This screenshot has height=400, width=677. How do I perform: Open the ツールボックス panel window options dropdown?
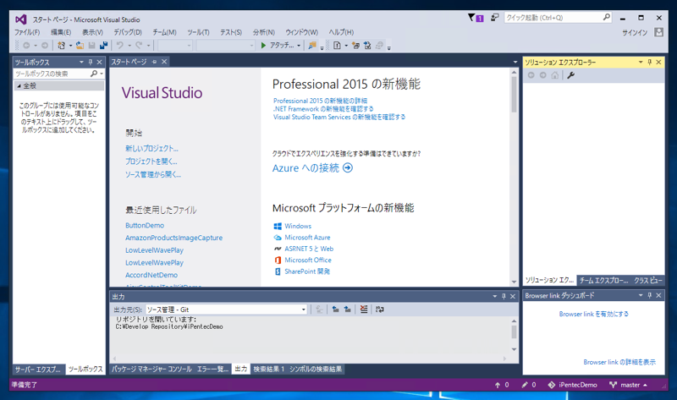81,62
